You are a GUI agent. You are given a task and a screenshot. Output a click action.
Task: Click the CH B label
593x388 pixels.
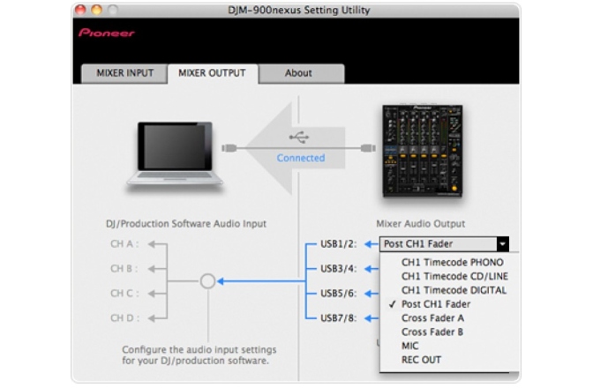click(x=124, y=269)
